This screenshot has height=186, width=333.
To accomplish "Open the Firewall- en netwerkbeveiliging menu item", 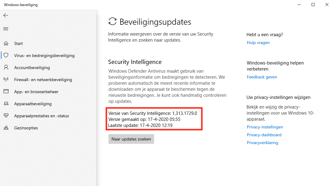I will pyautogui.click(x=43, y=80).
